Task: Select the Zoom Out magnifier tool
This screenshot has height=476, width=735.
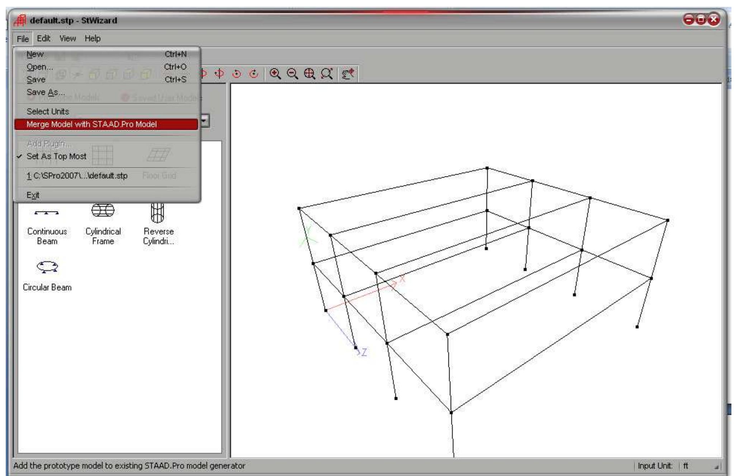Action: [291, 74]
